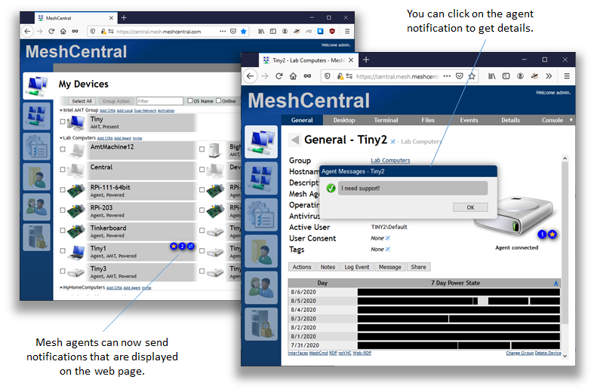The height and width of the screenshot is (392, 594).
Task: Click Tiny1 star badge icon
Action: [x=174, y=247]
